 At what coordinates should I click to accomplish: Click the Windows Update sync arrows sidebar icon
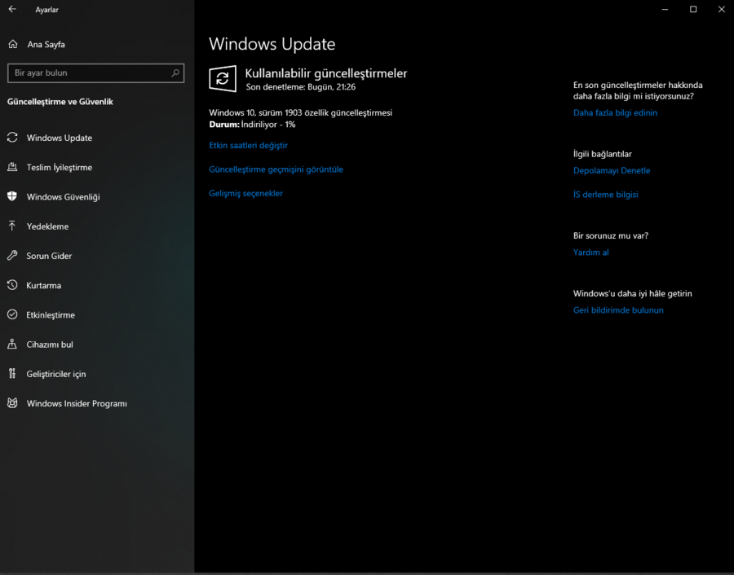pyautogui.click(x=12, y=138)
